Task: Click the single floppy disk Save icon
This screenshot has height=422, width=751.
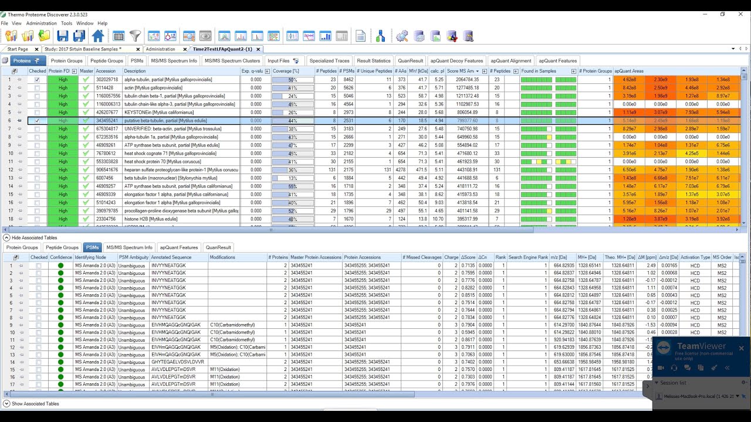Action: tap(63, 36)
